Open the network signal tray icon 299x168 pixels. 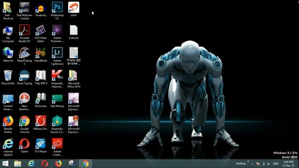point(269,164)
